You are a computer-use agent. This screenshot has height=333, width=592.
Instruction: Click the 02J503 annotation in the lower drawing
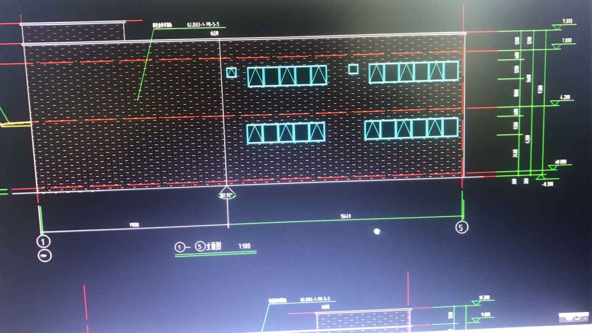coord(315,300)
